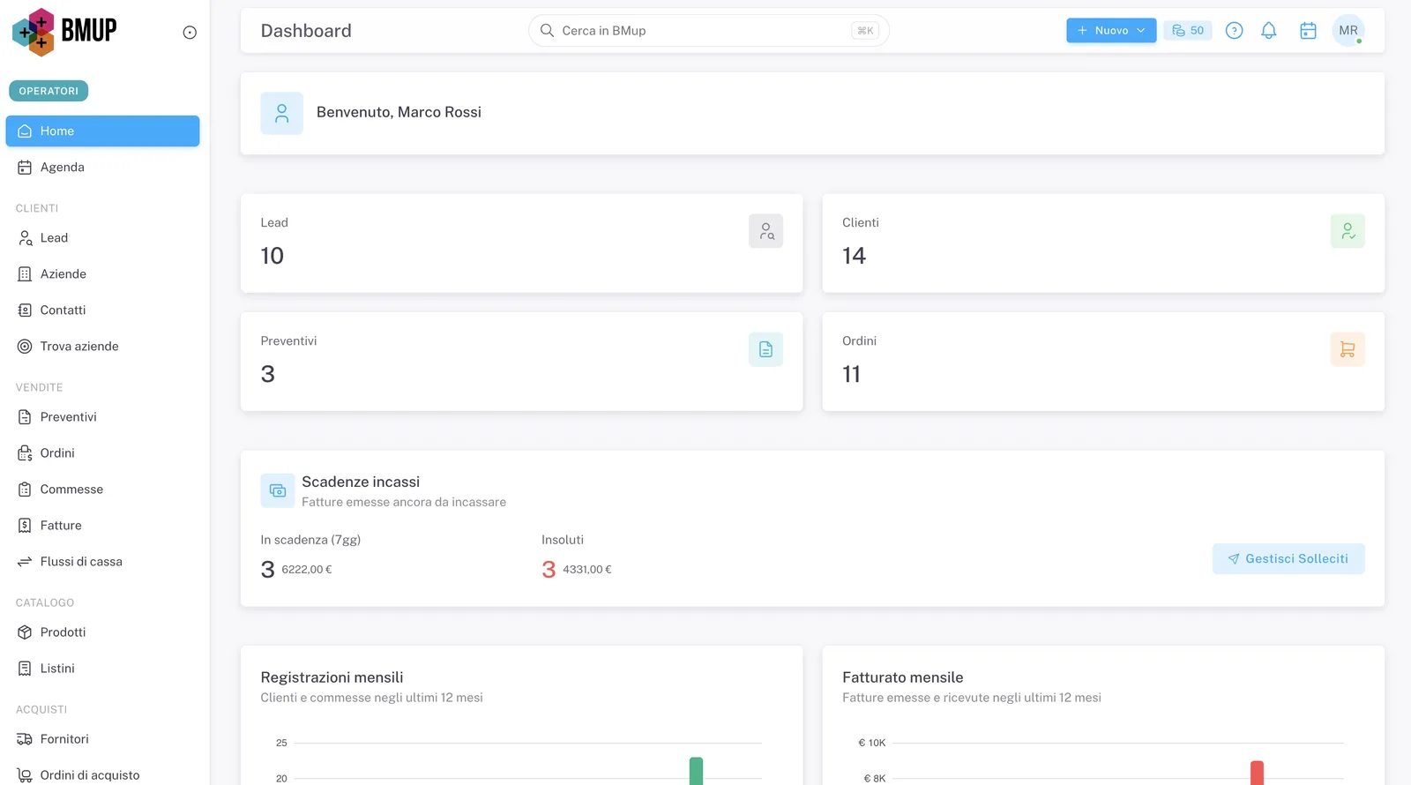
Task: Open Flussi di cassa in the sidebar
Action: [102, 562]
